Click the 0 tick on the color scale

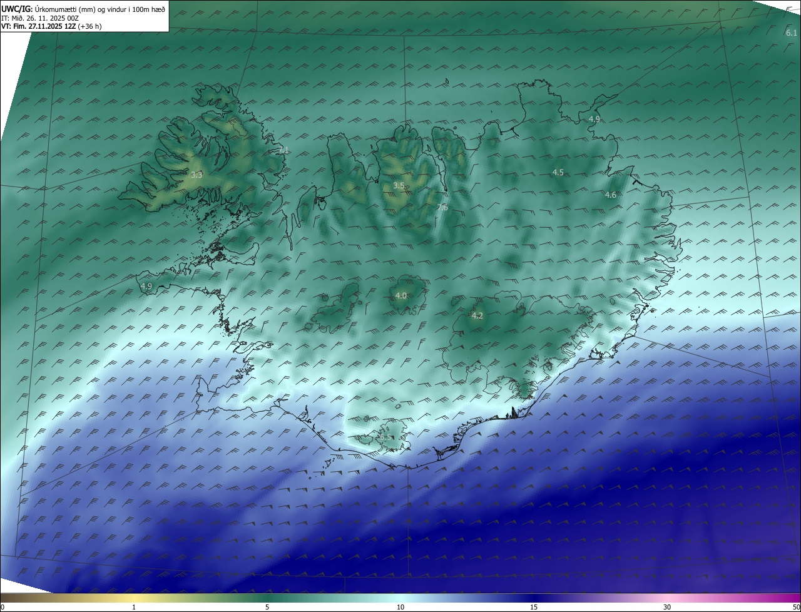(2, 607)
